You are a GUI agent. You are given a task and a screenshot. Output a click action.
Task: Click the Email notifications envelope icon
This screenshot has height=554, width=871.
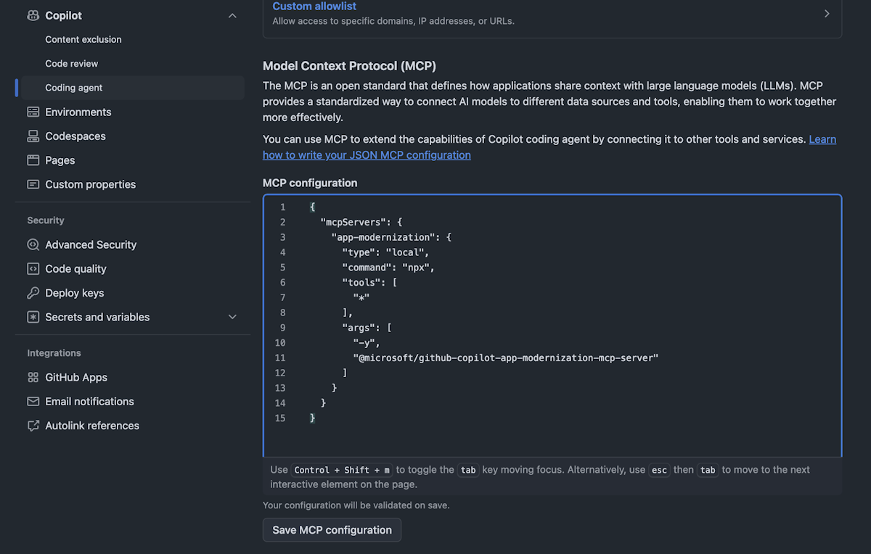33,402
